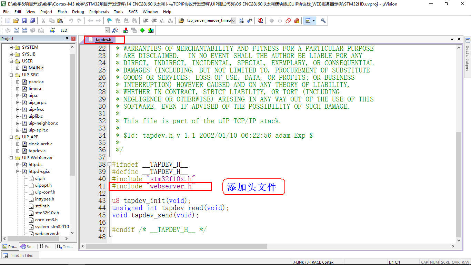Toggle the bookmark flag icon
471x265 pixels.
109,21
